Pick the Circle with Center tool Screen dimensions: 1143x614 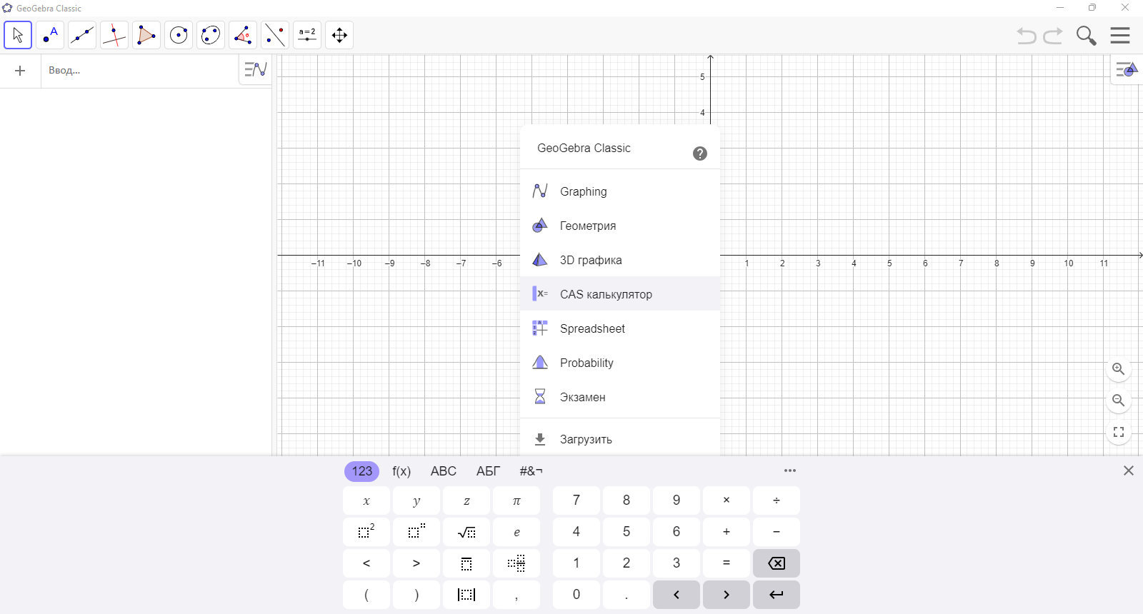(179, 35)
